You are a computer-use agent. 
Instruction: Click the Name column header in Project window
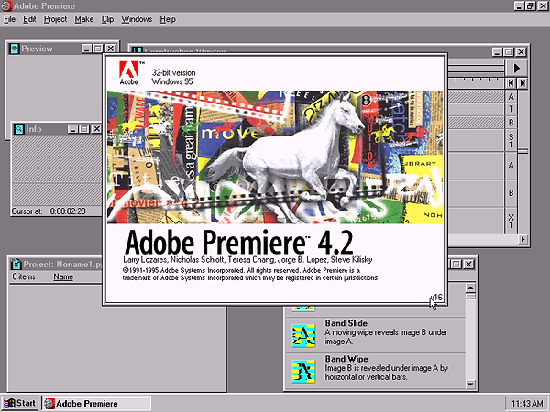63,276
